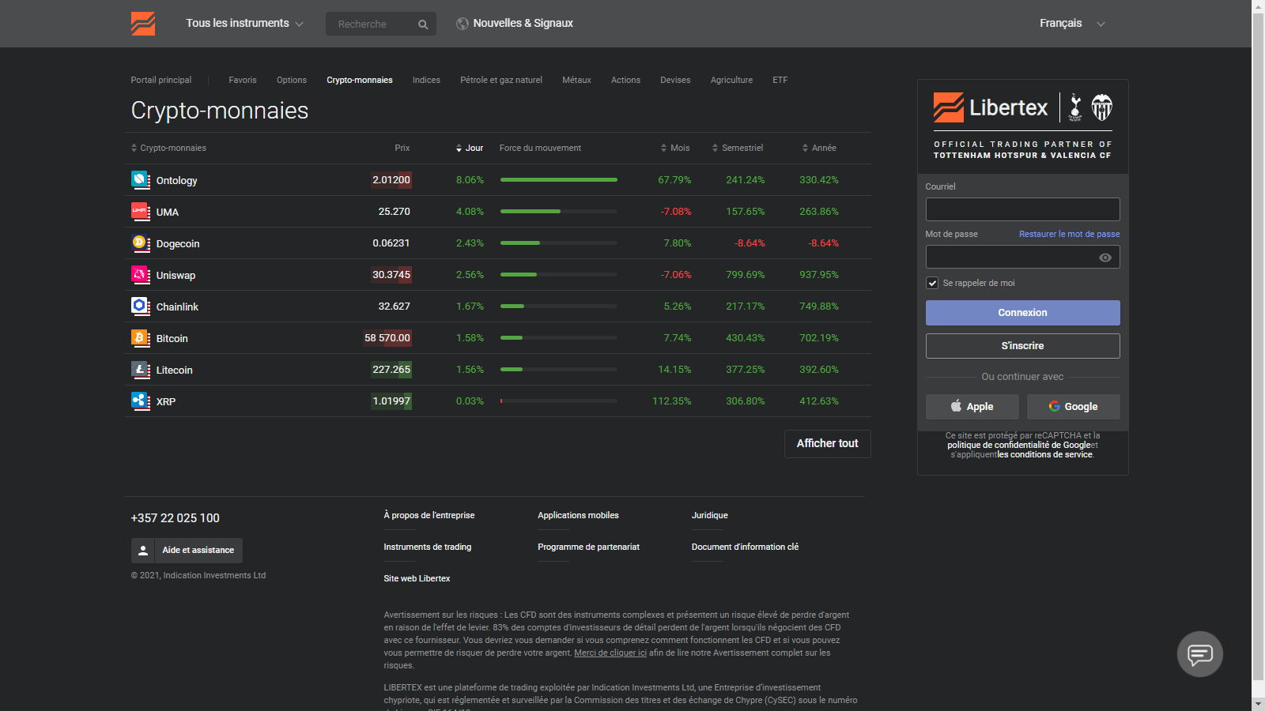The height and width of the screenshot is (711, 1265).
Task: Expand the Tous les instruments dropdown
Action: 244,24
